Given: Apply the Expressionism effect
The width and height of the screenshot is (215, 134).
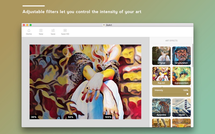Looking at the screenshot, I should (x=181, y=76).
